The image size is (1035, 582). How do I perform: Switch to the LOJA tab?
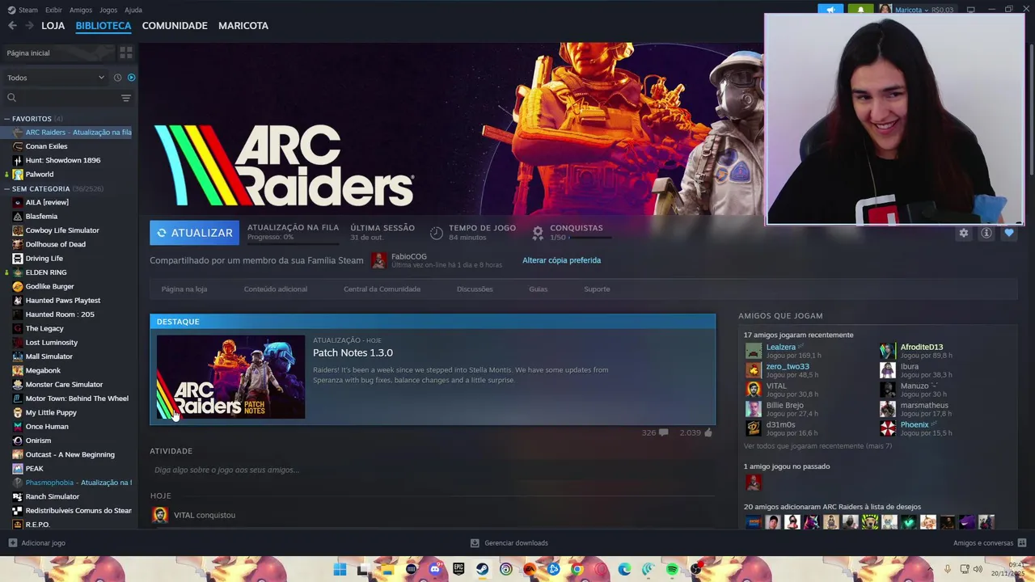(x=53, y=26)
